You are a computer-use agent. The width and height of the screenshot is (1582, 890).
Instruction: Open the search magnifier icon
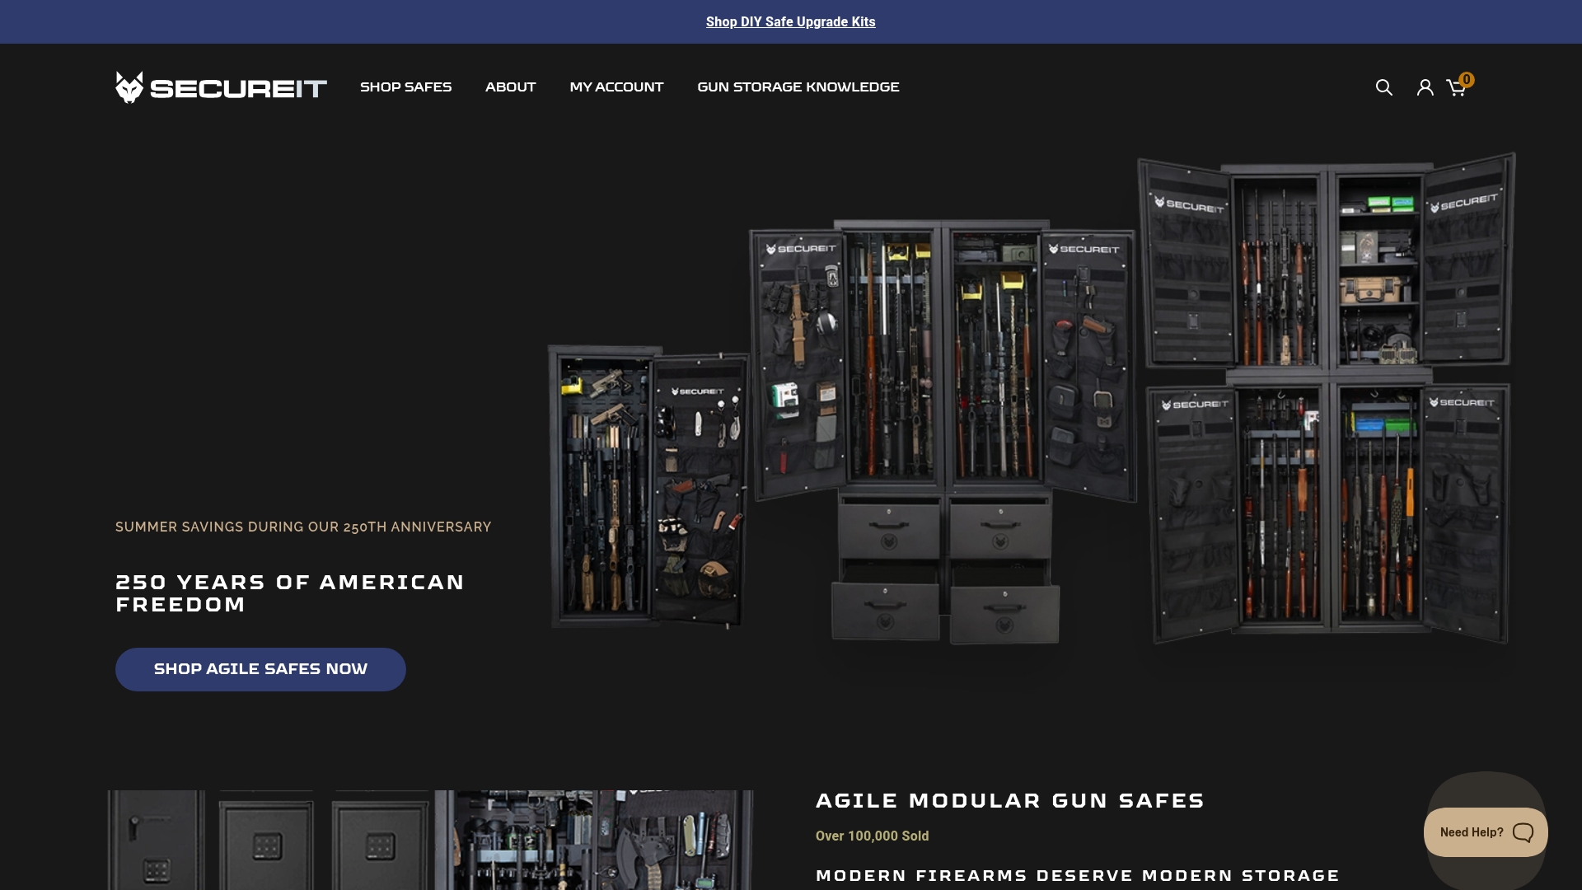click(x=1383, y=87)
